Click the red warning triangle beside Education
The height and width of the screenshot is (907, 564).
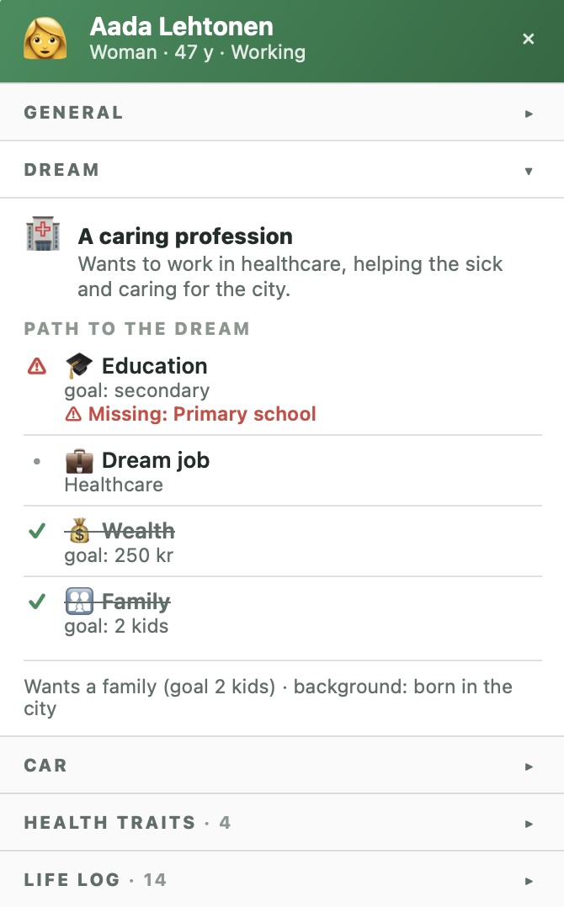tap(37, 366)
